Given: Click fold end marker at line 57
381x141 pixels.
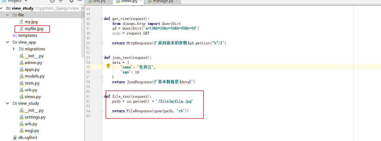Looking at the screenshot, I should click(x=102, y=77).
